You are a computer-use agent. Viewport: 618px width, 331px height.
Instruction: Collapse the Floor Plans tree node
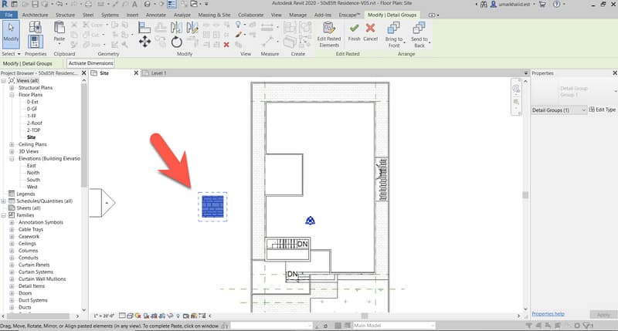pyautogui.click(x=12, y=95)
